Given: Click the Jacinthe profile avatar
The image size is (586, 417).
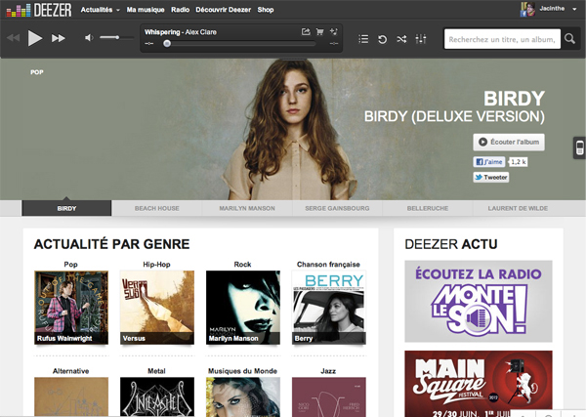Looking at the screenshot, I should point(527,9).
